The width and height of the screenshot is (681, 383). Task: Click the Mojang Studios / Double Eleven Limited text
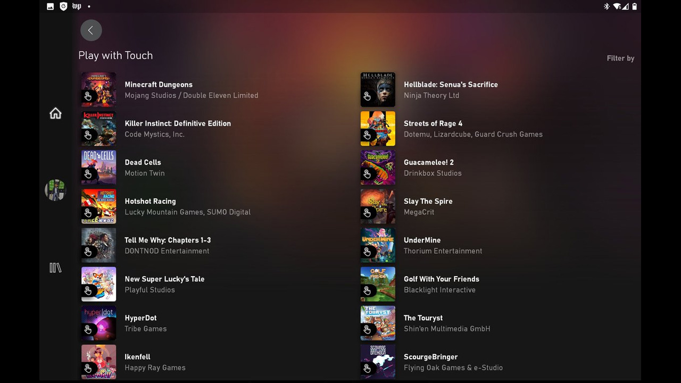pyautogui.click(x=192, y=95)
